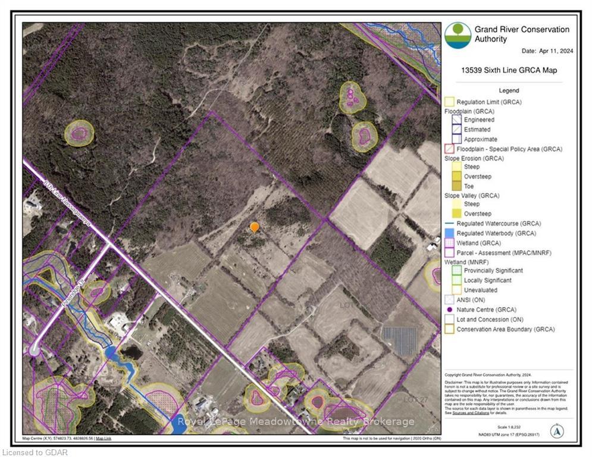Click the title '13539 Sixth Line GRCA Map'
592x457 pixels.
pyautogui.click(x=509, y=70)
